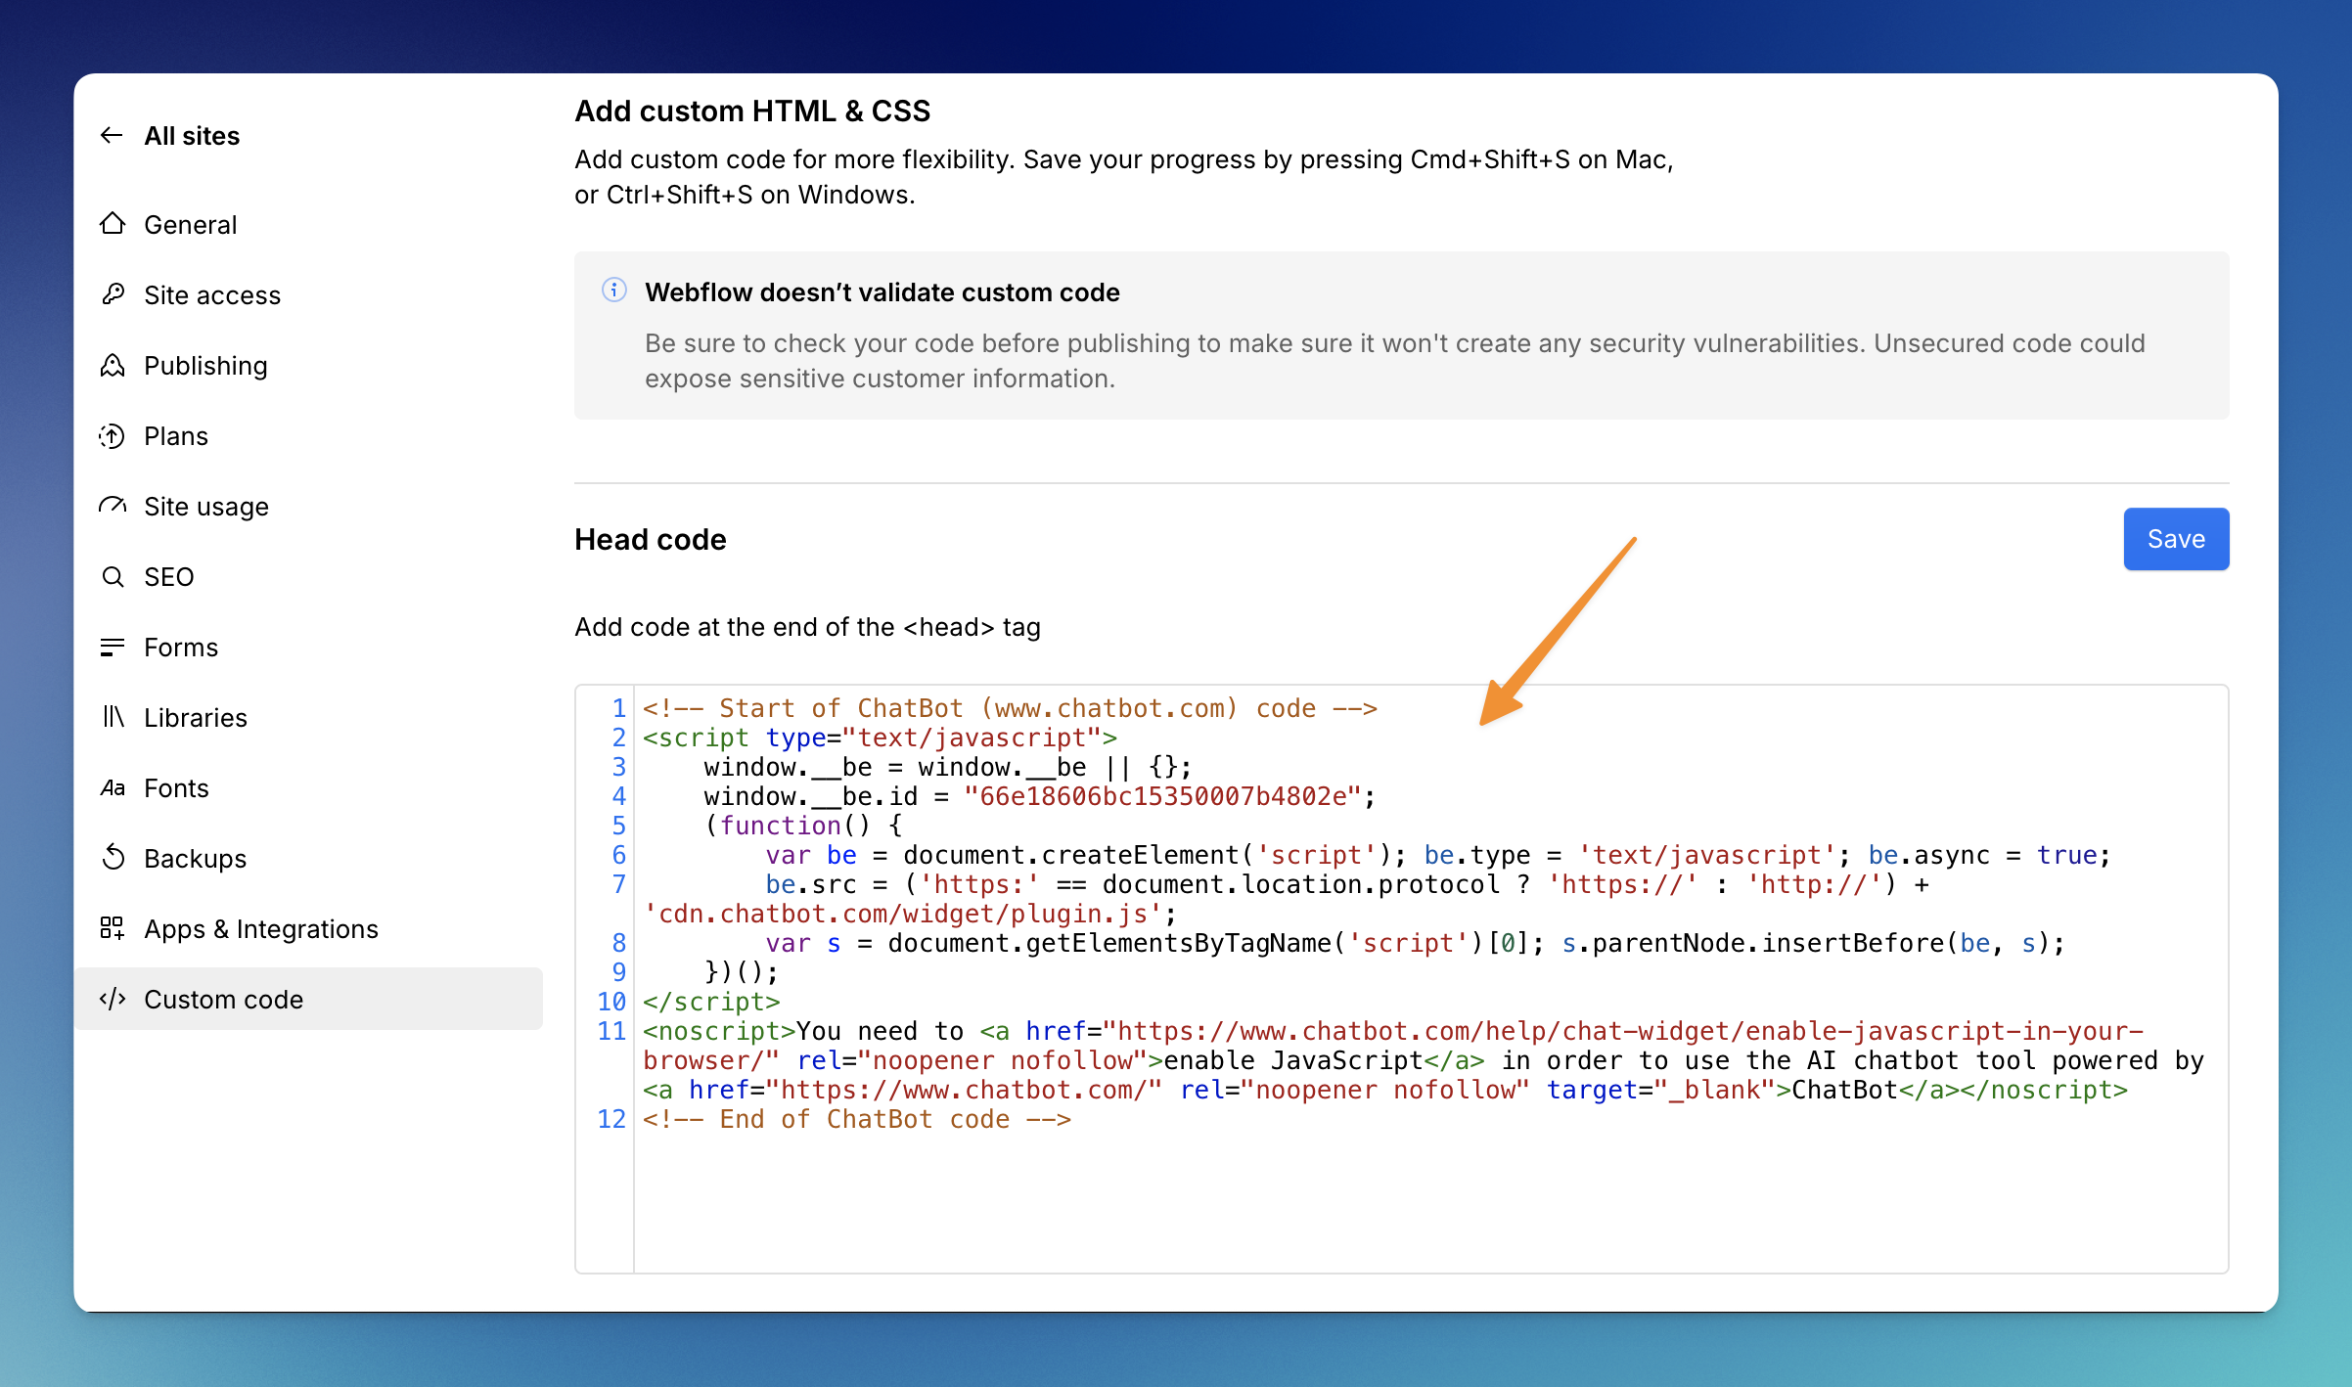Select the Custom code sidebar item
Viewport: 2352px width, 1387px height.
click(x=223, y=999)
